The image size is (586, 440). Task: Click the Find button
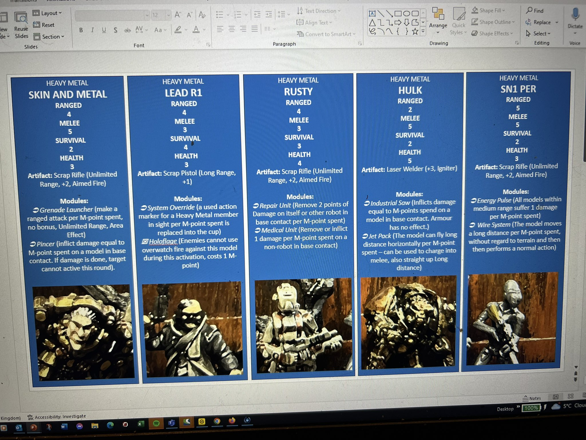534,11
